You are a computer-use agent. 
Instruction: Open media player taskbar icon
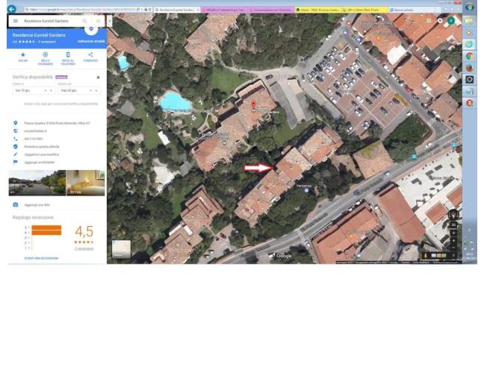(x=469, y=33)
